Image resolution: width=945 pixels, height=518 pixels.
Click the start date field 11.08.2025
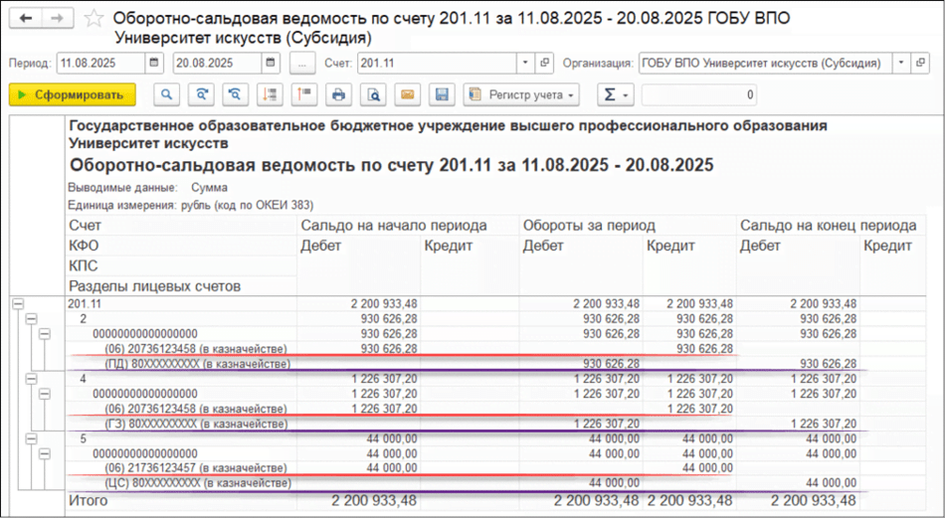(x=99, y=63)
